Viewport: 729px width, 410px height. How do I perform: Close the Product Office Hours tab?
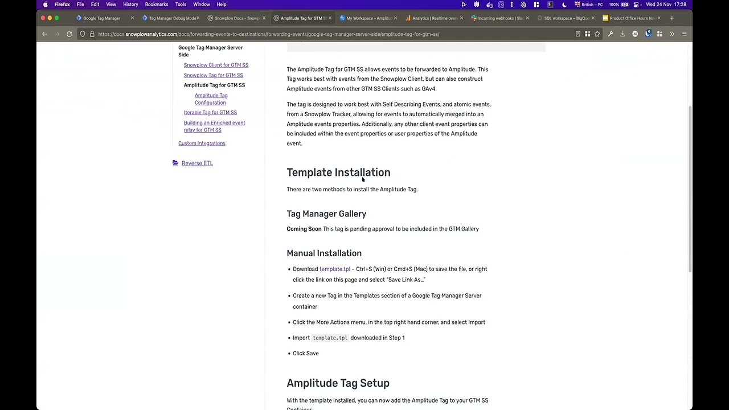coord(659,18)
